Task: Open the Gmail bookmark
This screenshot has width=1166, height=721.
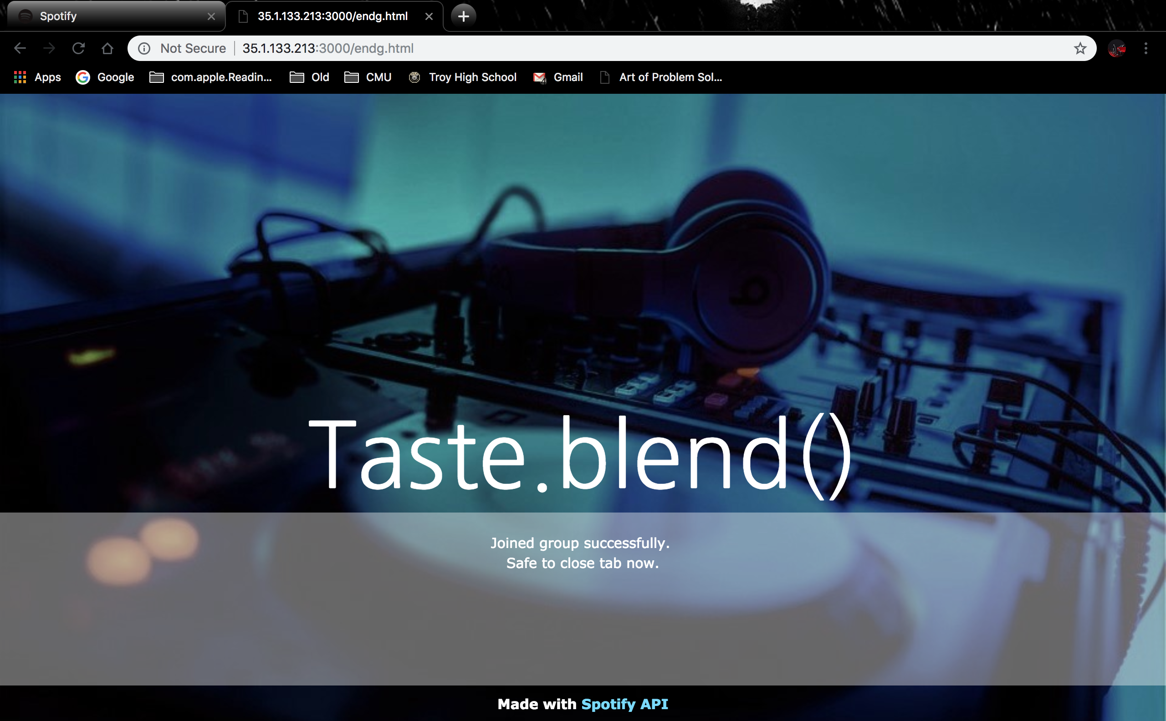Action: (557, 77)
